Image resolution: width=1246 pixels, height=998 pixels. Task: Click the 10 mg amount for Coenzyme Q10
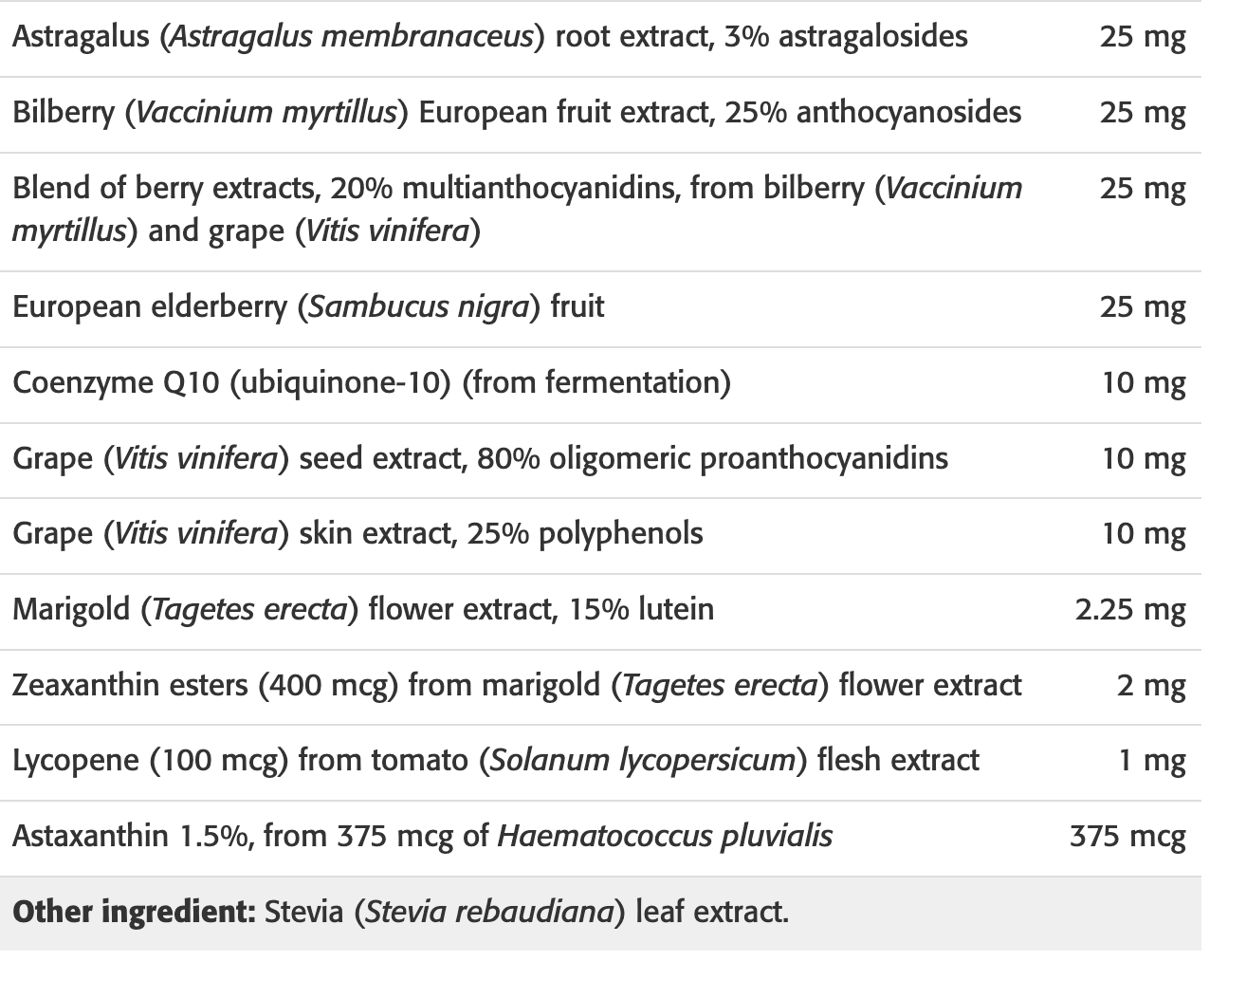[x=1143, y=383]
